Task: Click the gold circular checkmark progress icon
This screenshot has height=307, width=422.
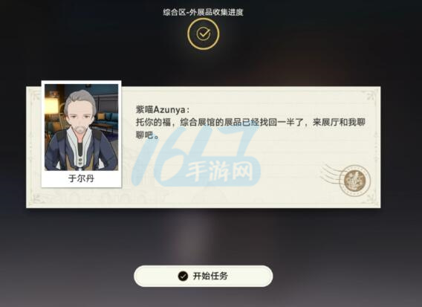Action: 203,34
